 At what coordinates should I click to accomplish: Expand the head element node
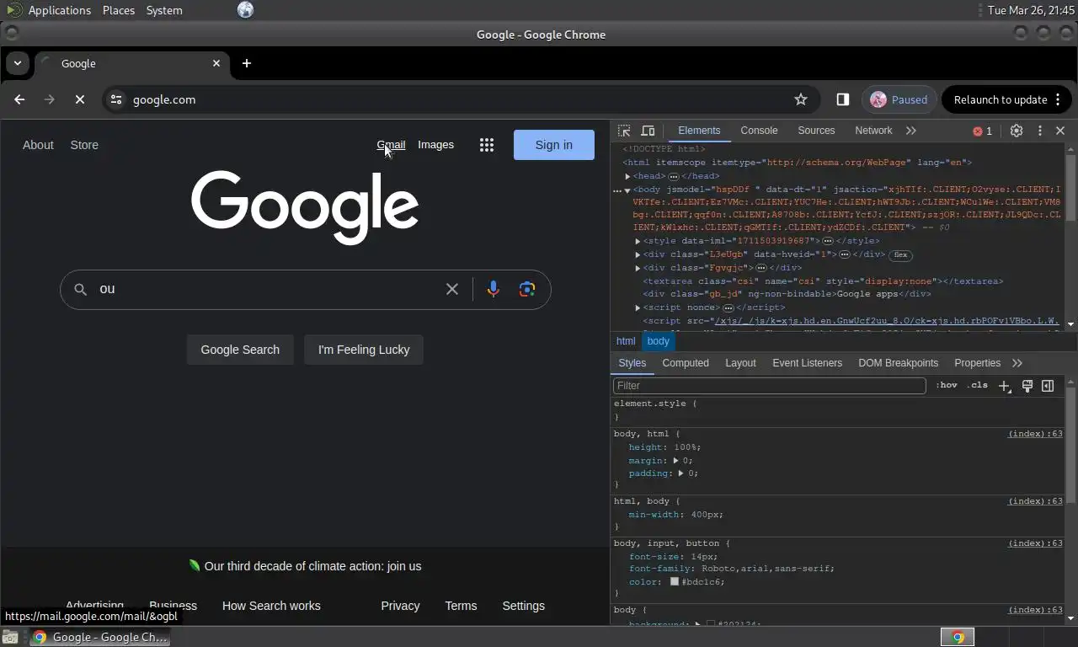(627, 176)
